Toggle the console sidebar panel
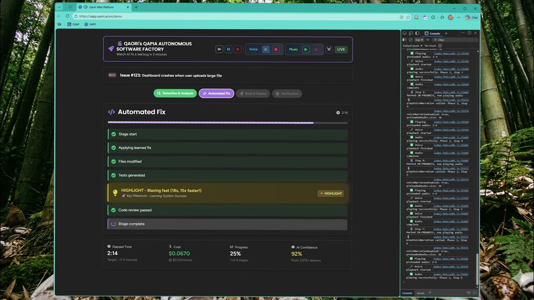 (x=405, y=40)
